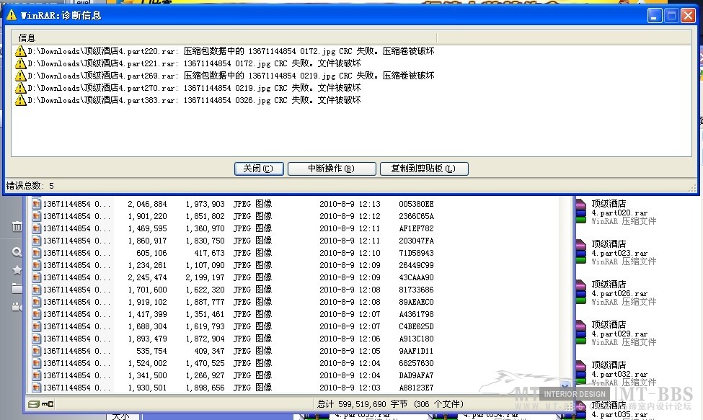This screenshot has height=420, width=703.
Task: Select file row with CRC 2366C65A
Action: coord(233,216)
